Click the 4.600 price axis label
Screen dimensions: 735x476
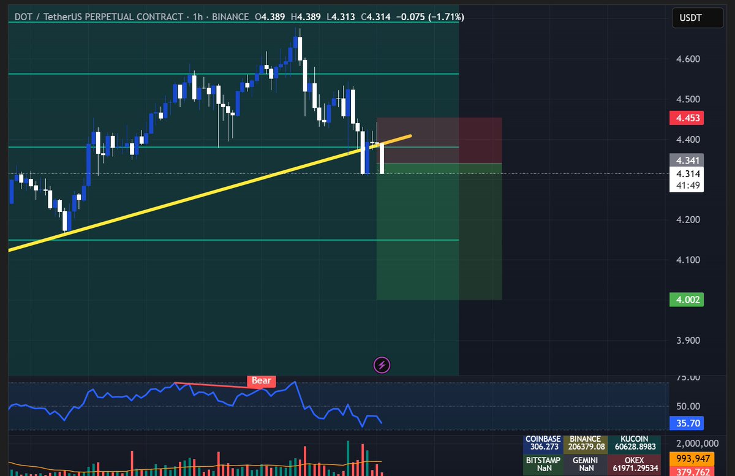pyautogui.click(x=688, y=59)
